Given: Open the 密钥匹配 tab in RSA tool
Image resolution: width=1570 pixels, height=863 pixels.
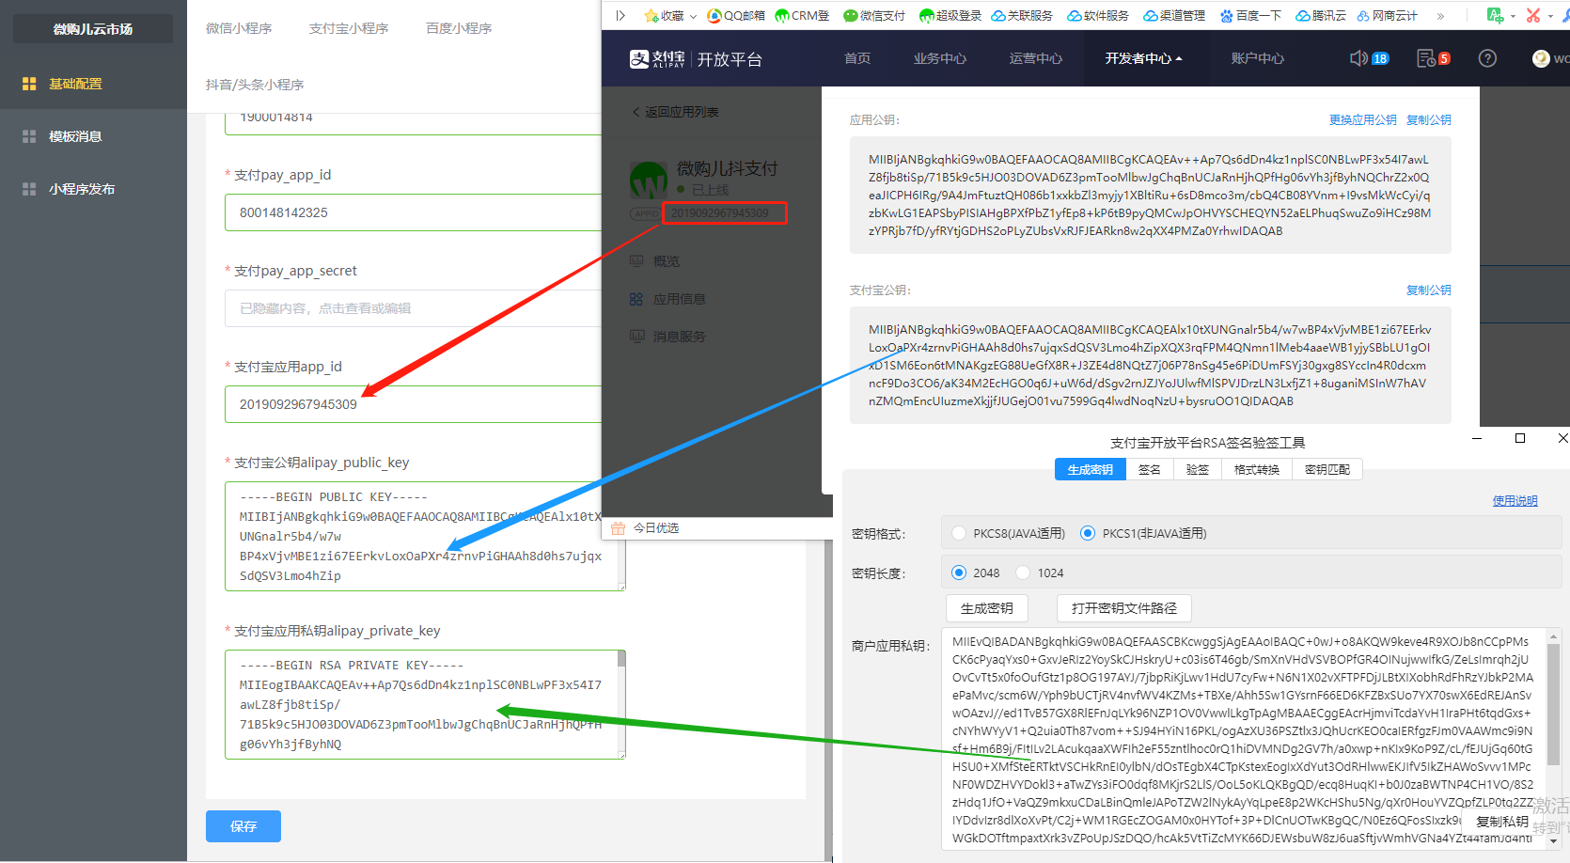Looking at the screenshot, I should point(1327,469).
